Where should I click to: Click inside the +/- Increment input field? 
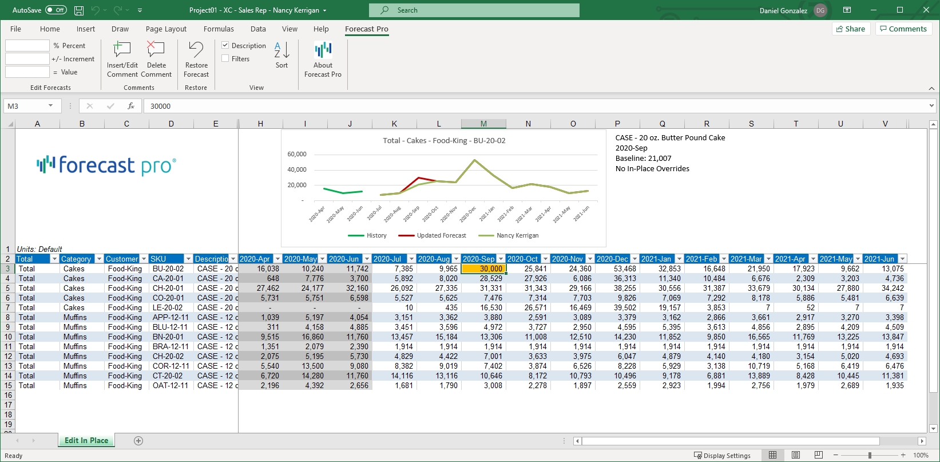pyautogui.click(x=27, y=58)
